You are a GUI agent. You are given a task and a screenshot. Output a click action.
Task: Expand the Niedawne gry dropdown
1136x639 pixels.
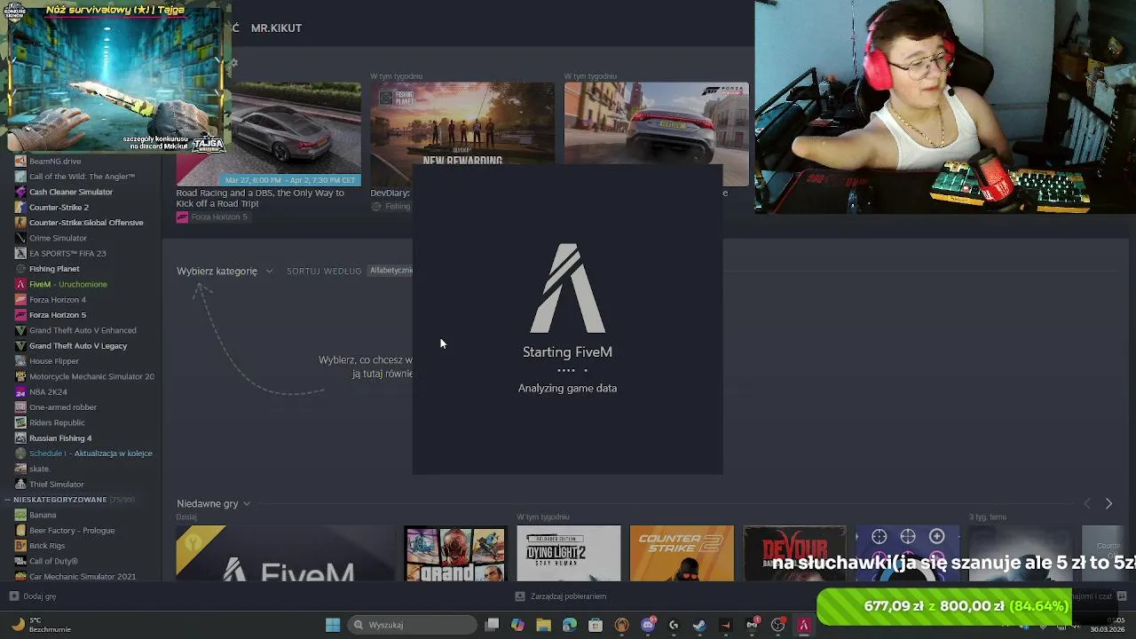(x=213, y=503)
